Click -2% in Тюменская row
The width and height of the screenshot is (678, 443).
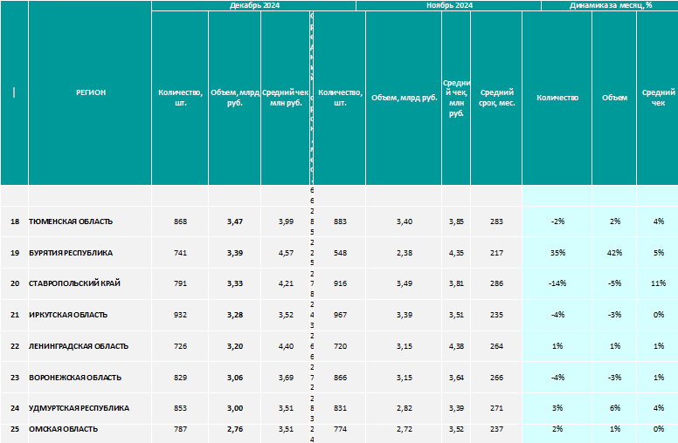coord(557,221)
